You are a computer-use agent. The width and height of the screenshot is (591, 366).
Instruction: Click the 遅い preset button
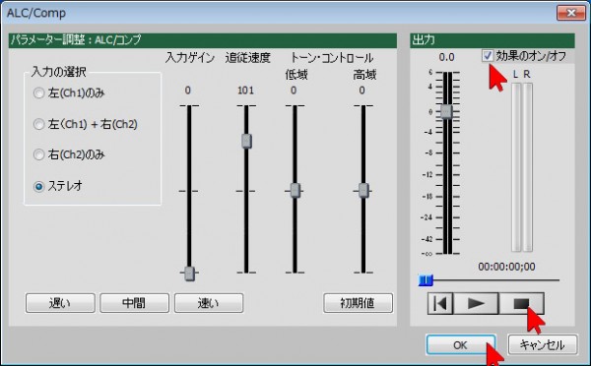(60, 303)
